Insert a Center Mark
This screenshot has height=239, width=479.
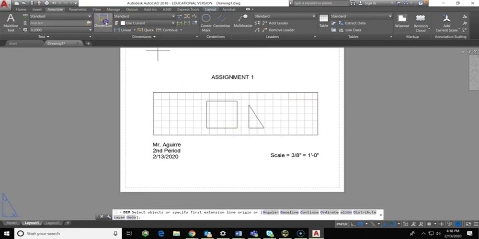pos(206,22)
